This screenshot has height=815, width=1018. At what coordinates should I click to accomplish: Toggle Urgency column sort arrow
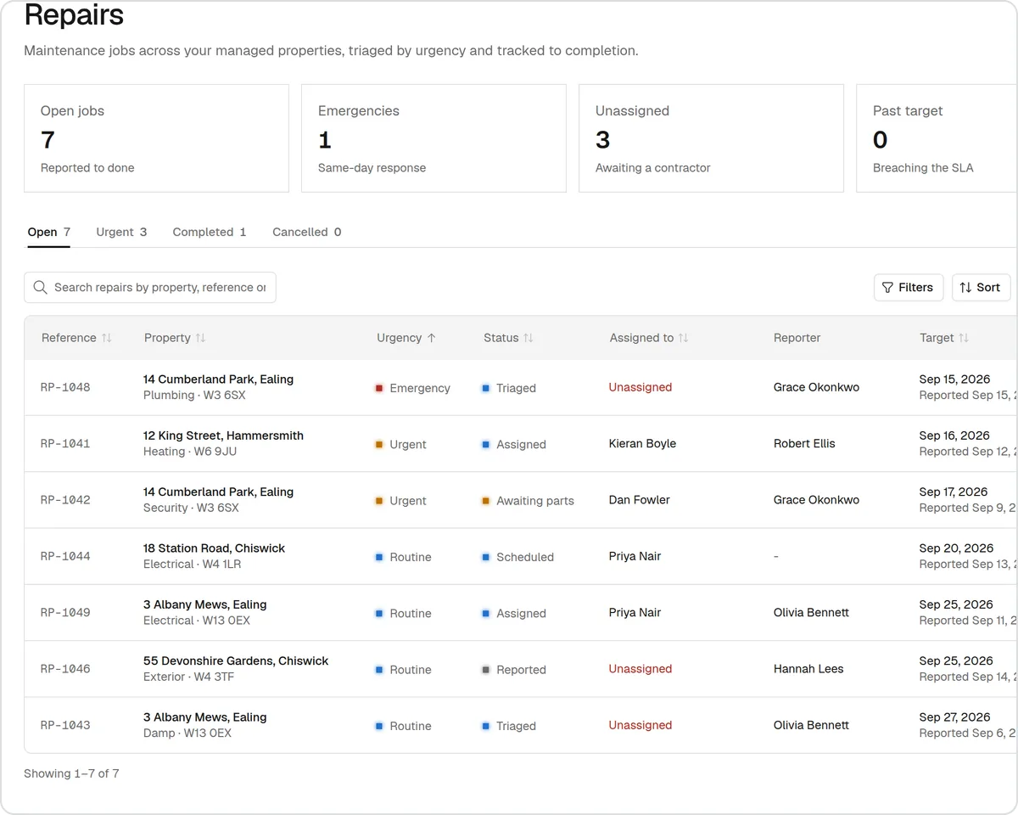(x=431, y=338)
